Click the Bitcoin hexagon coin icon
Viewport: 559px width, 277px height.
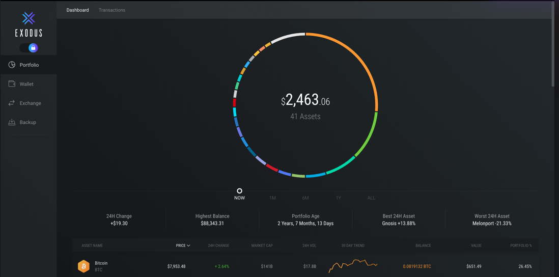click(83, 266)
